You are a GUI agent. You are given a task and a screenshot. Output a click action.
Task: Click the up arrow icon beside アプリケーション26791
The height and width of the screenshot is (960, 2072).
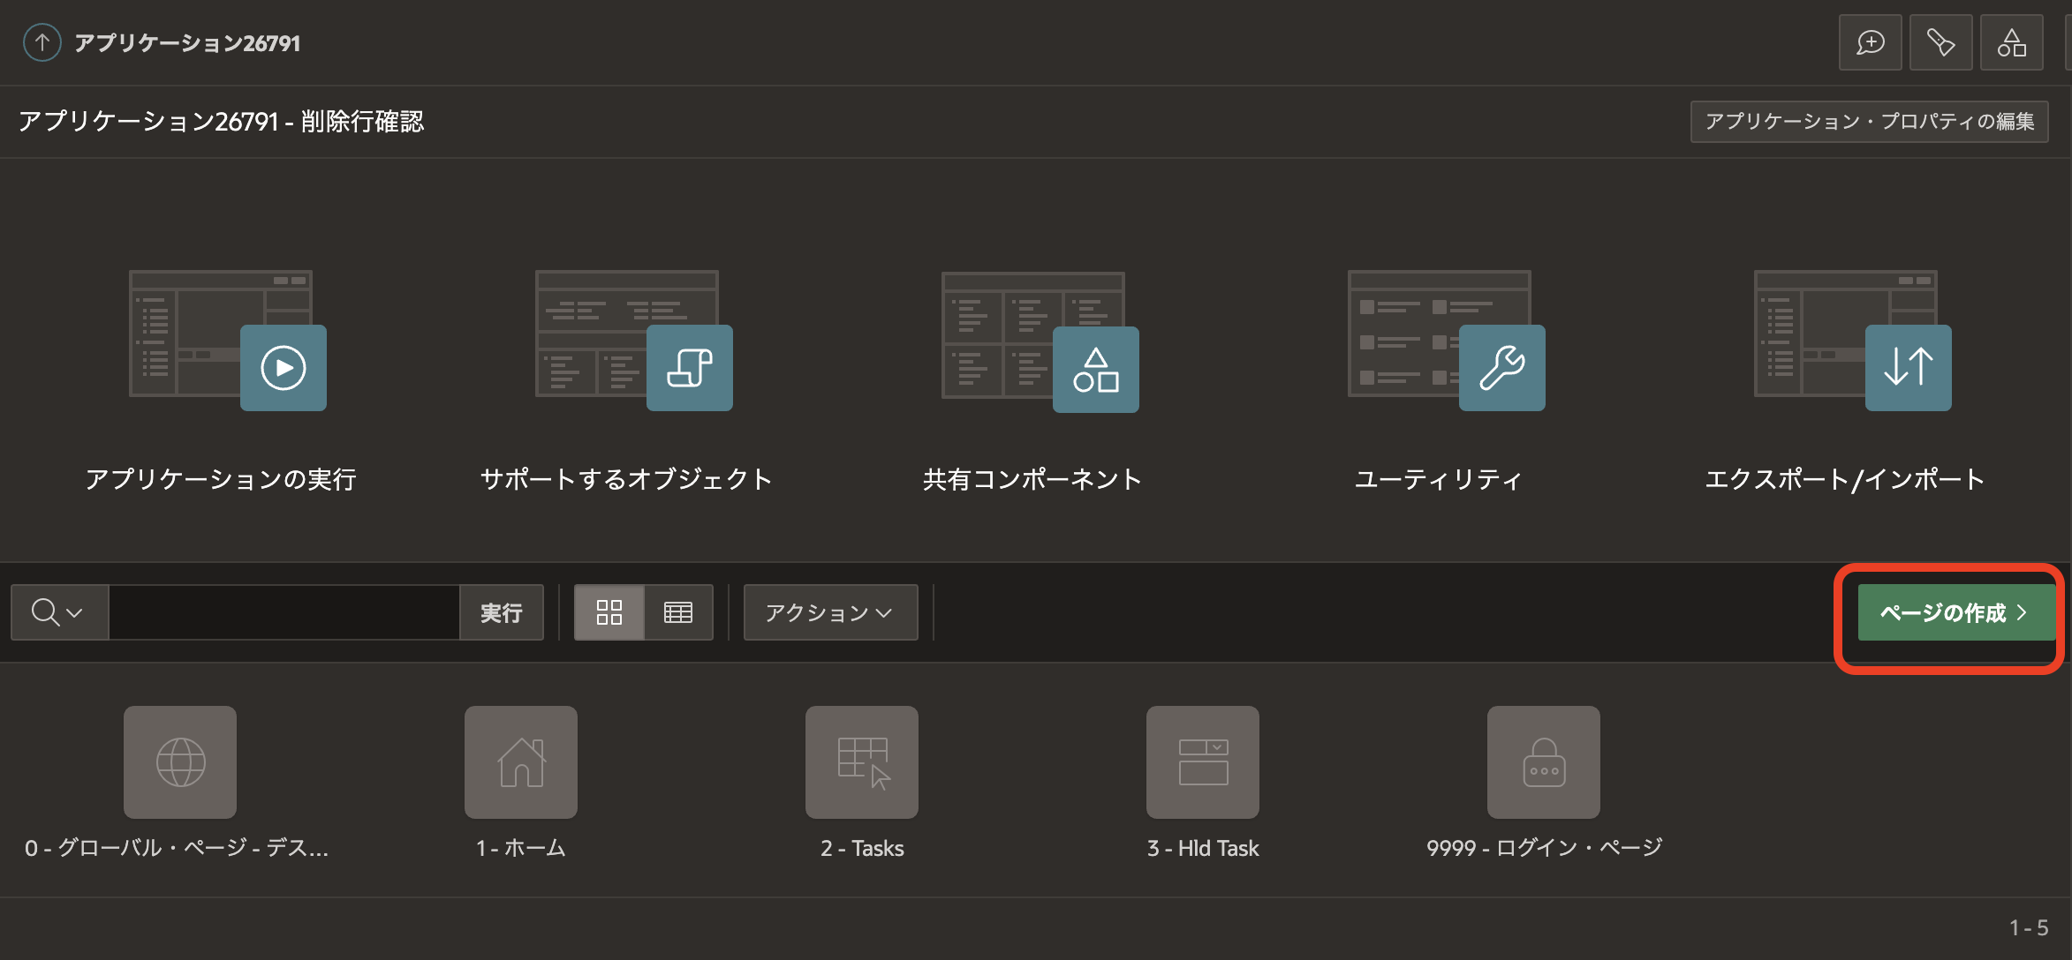click(42, 42)
